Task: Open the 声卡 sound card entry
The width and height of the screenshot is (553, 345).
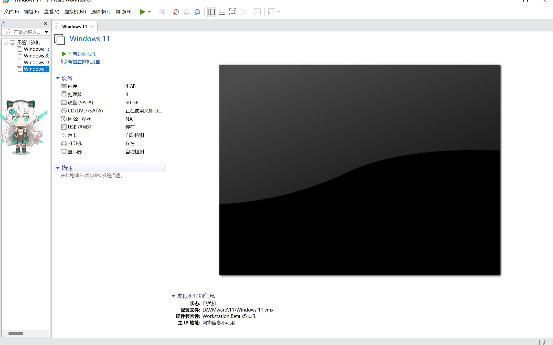Action: (72, 135)
